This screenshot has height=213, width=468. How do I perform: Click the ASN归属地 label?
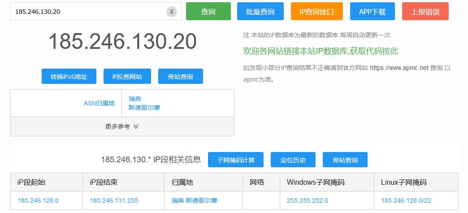click(99, 104)
